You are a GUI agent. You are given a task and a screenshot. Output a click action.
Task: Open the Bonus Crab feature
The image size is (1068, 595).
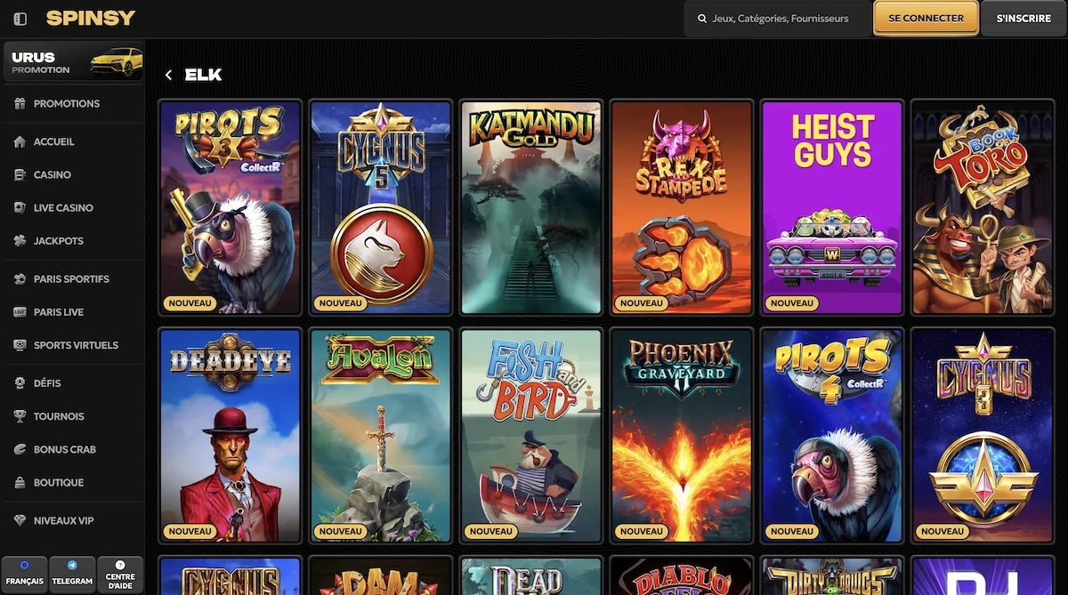pos(55,449)
